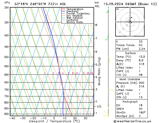Click the weatheronline.co.uk copyright text

[x=132, y=121]
